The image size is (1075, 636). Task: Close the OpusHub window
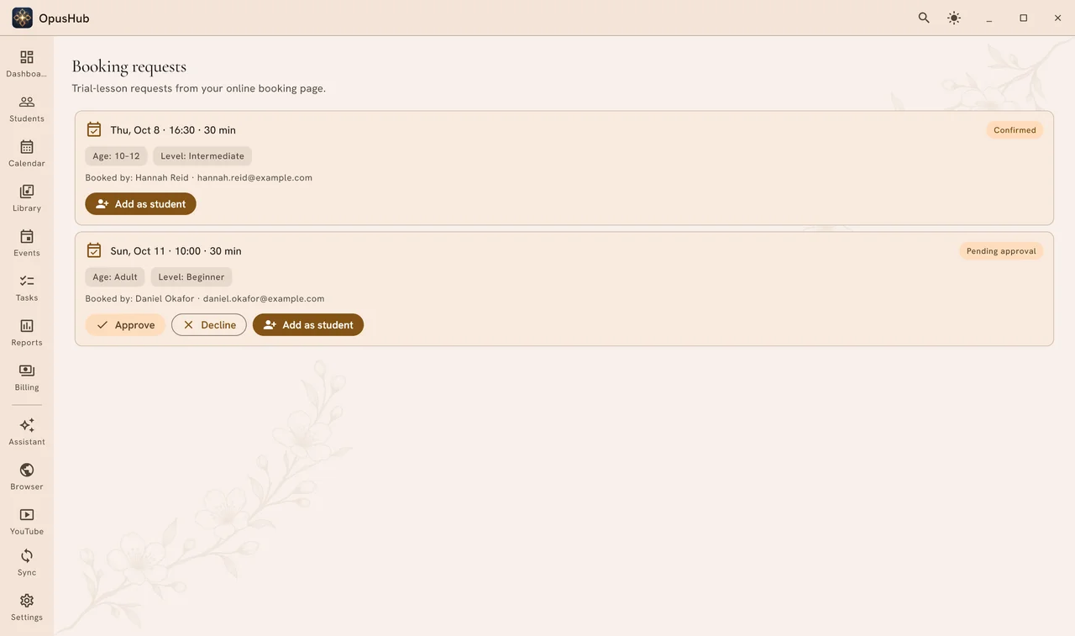pos(1057,18)
